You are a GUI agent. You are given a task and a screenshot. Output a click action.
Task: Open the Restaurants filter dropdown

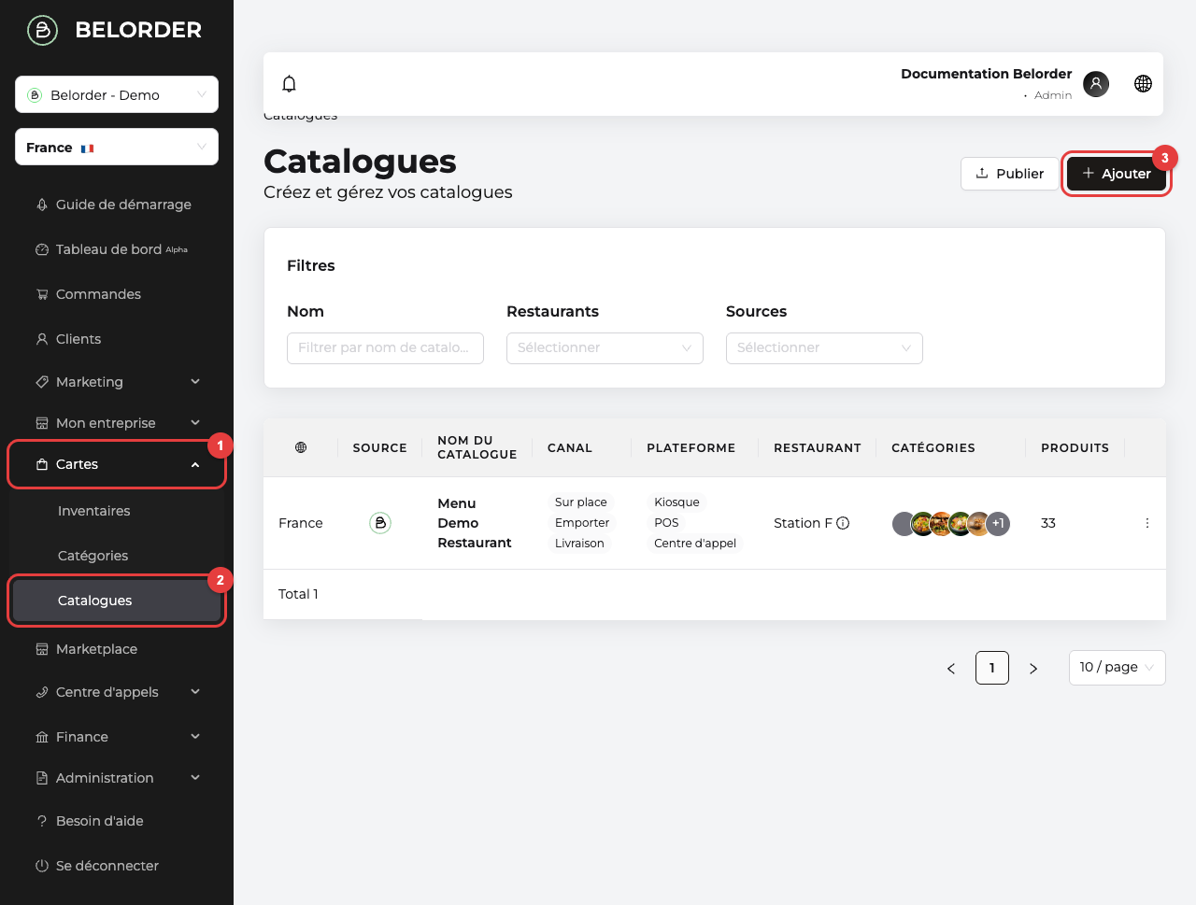coord(605,348)
